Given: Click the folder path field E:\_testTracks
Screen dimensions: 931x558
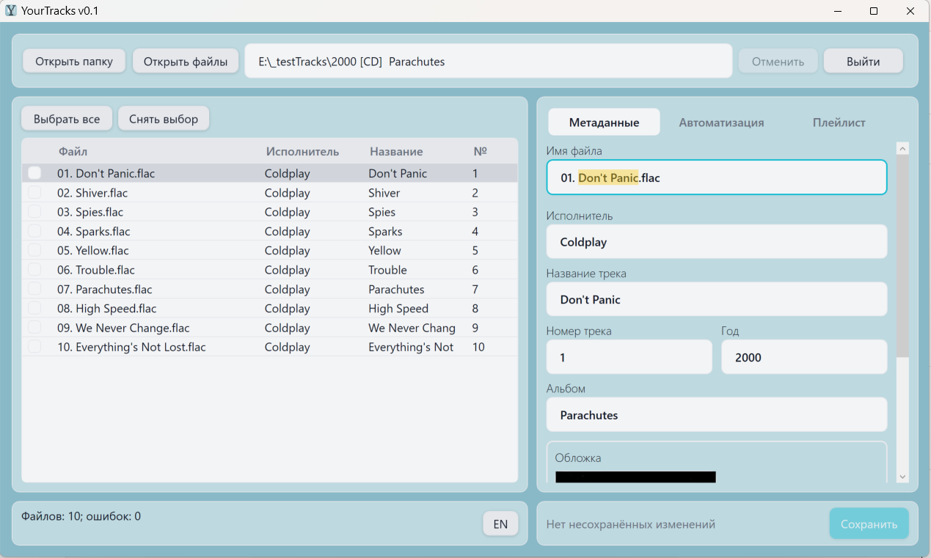Looking at the screenshot, I should point(489,62).
